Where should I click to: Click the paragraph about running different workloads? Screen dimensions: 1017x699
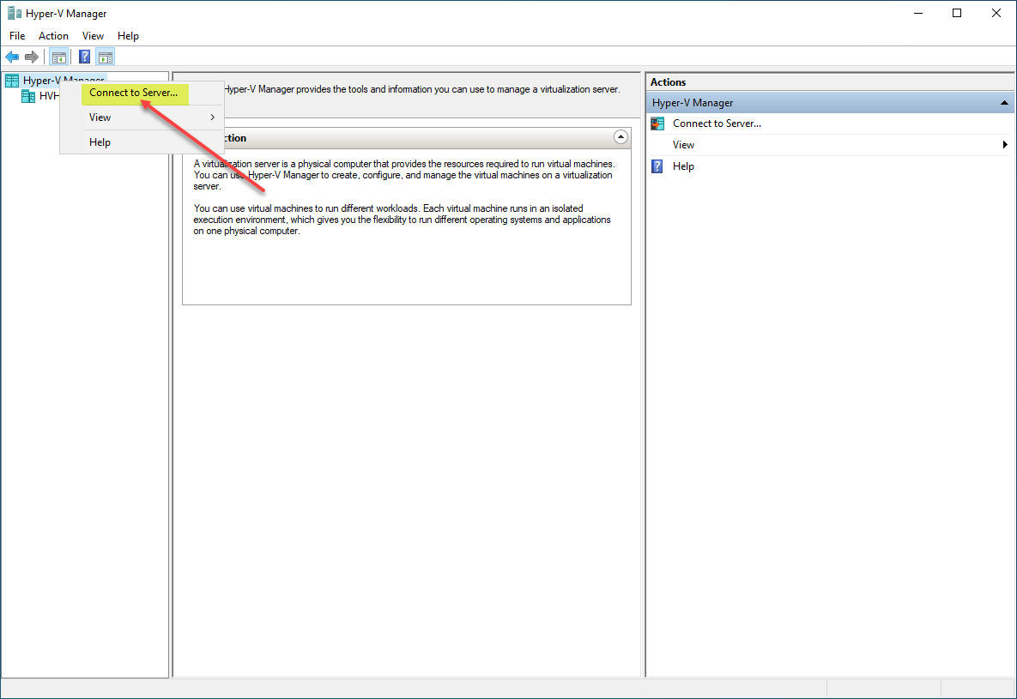coord(403,220)
